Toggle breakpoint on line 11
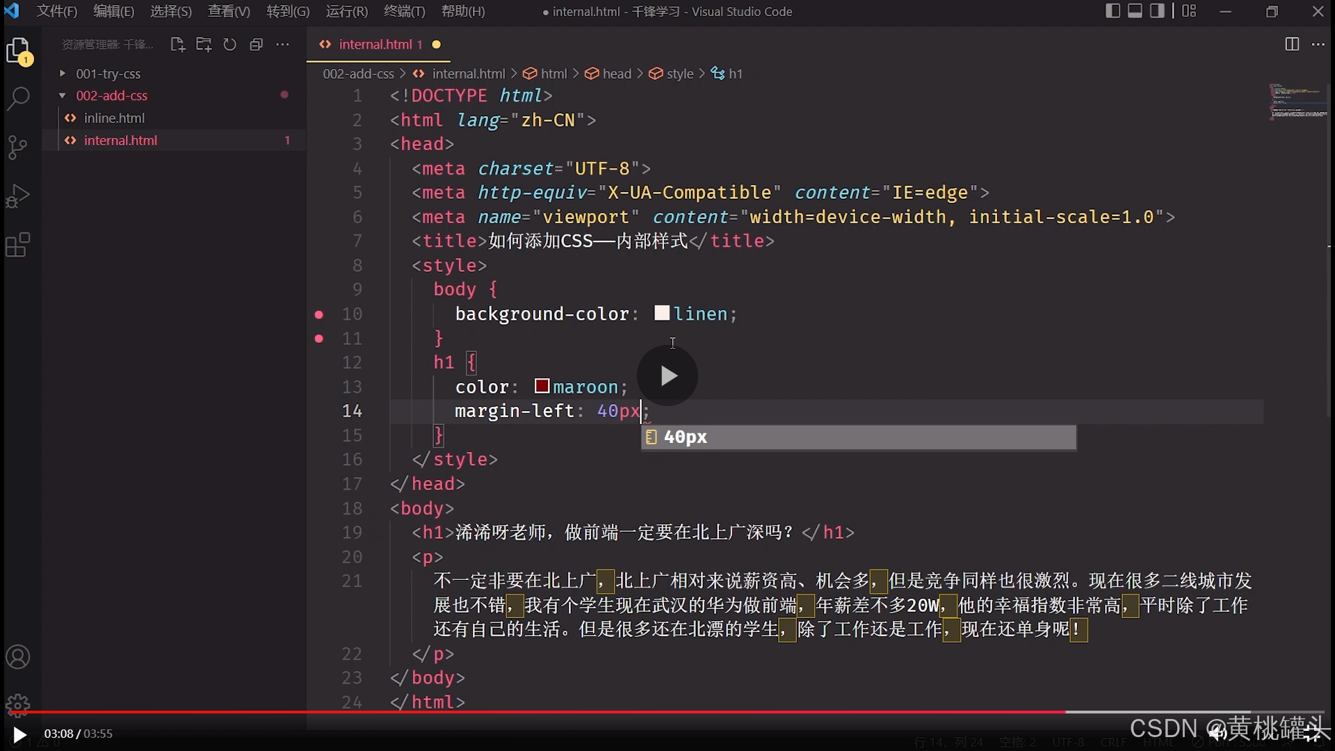 pyautogui.click(x=319, y=339)
